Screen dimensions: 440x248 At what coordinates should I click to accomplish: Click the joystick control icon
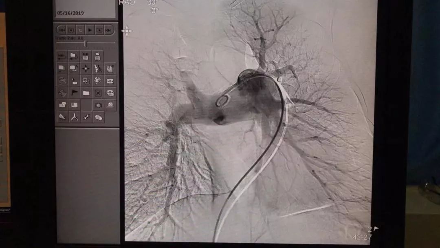[x=73, y=81]
